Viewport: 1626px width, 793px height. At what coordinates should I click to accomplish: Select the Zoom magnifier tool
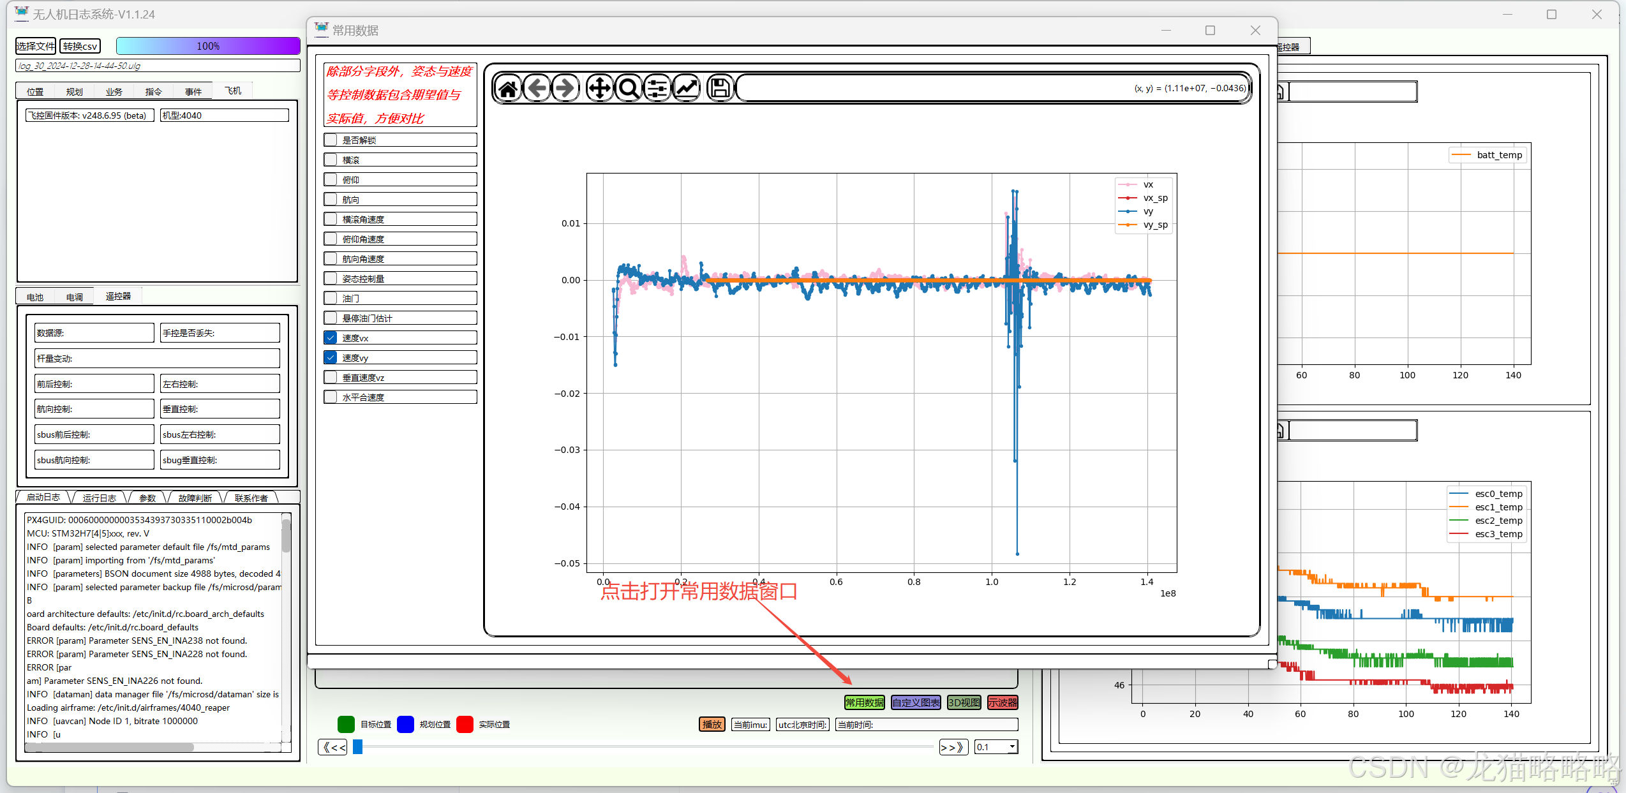[629, 88]
